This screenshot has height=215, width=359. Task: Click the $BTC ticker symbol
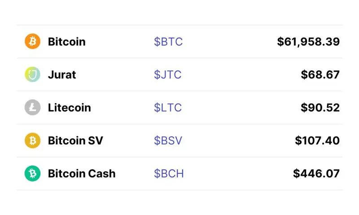tap(168, 42)
